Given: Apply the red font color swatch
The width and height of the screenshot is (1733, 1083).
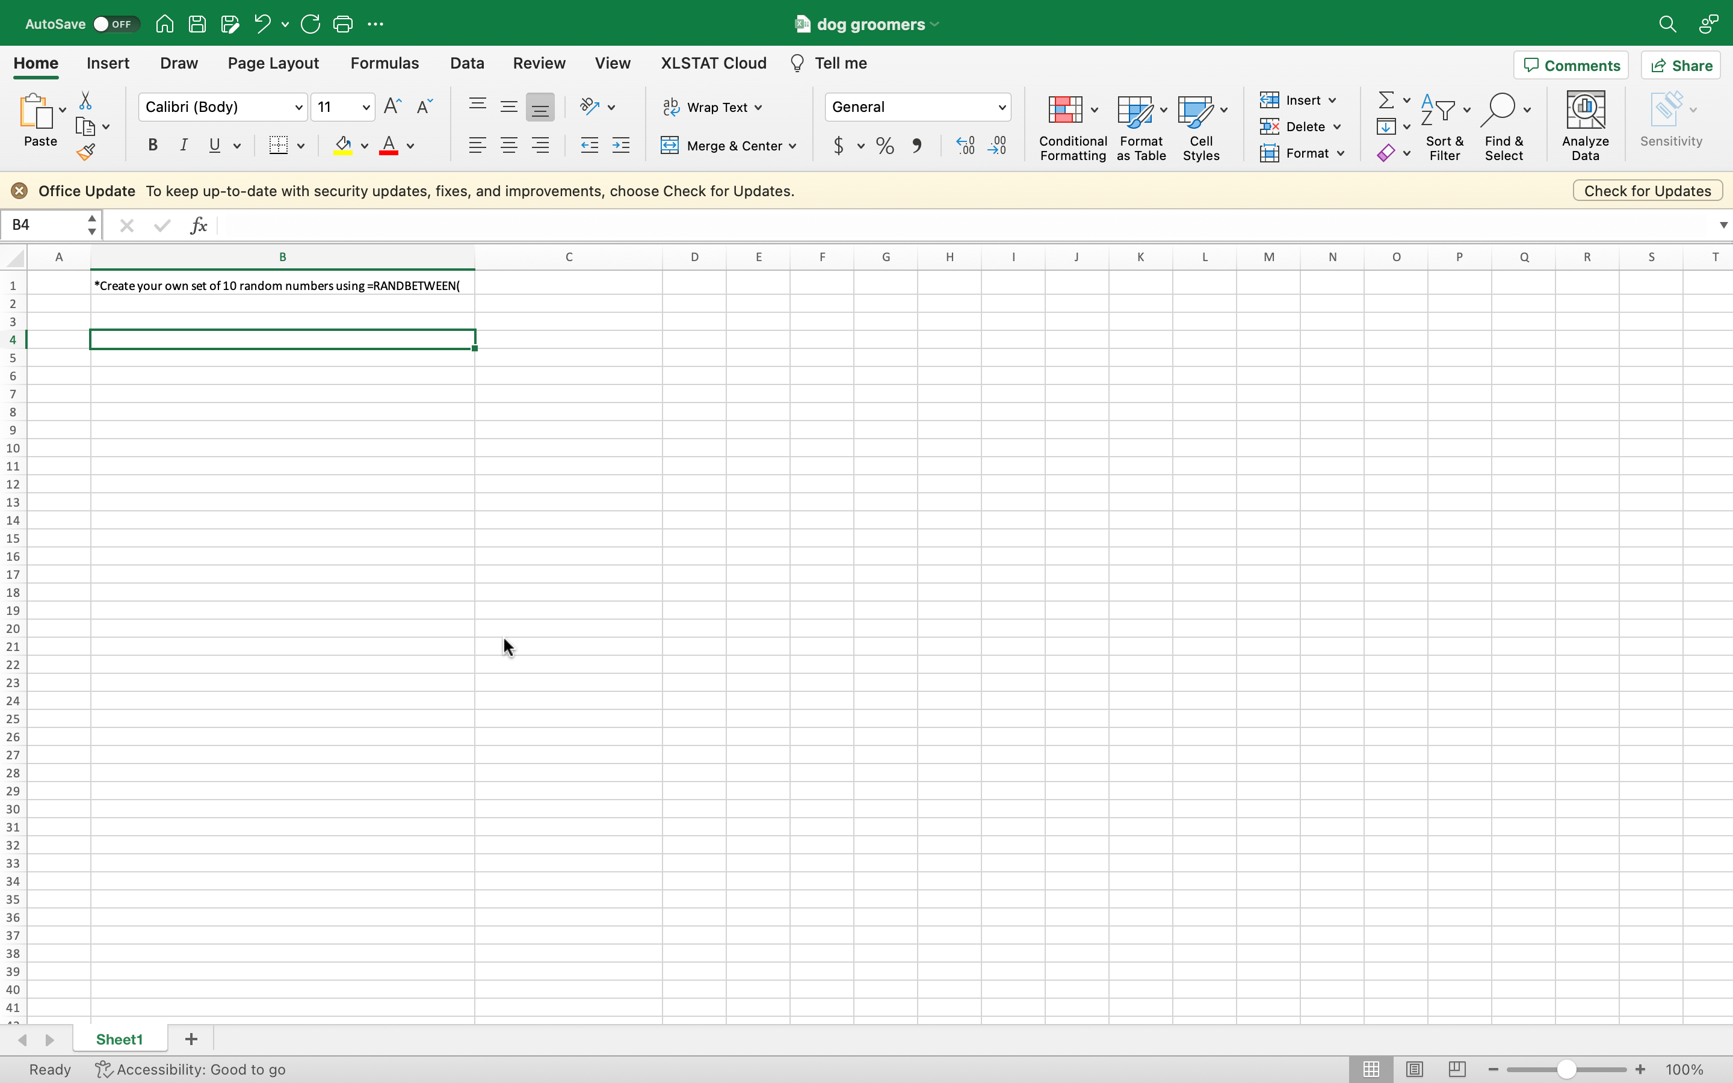Looking at the screenshot, I should click(x=389, y=146).
